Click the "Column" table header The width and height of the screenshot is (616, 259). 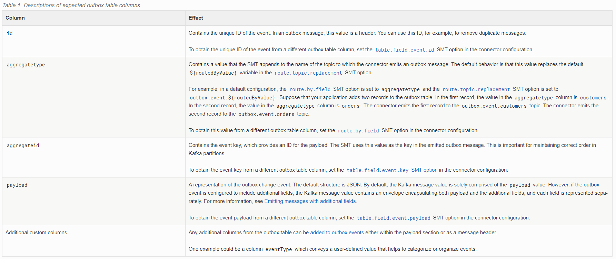(15, 18)
